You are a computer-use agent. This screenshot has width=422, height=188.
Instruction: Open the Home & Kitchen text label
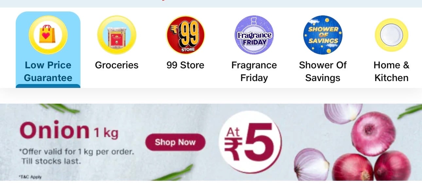[392, 71]
